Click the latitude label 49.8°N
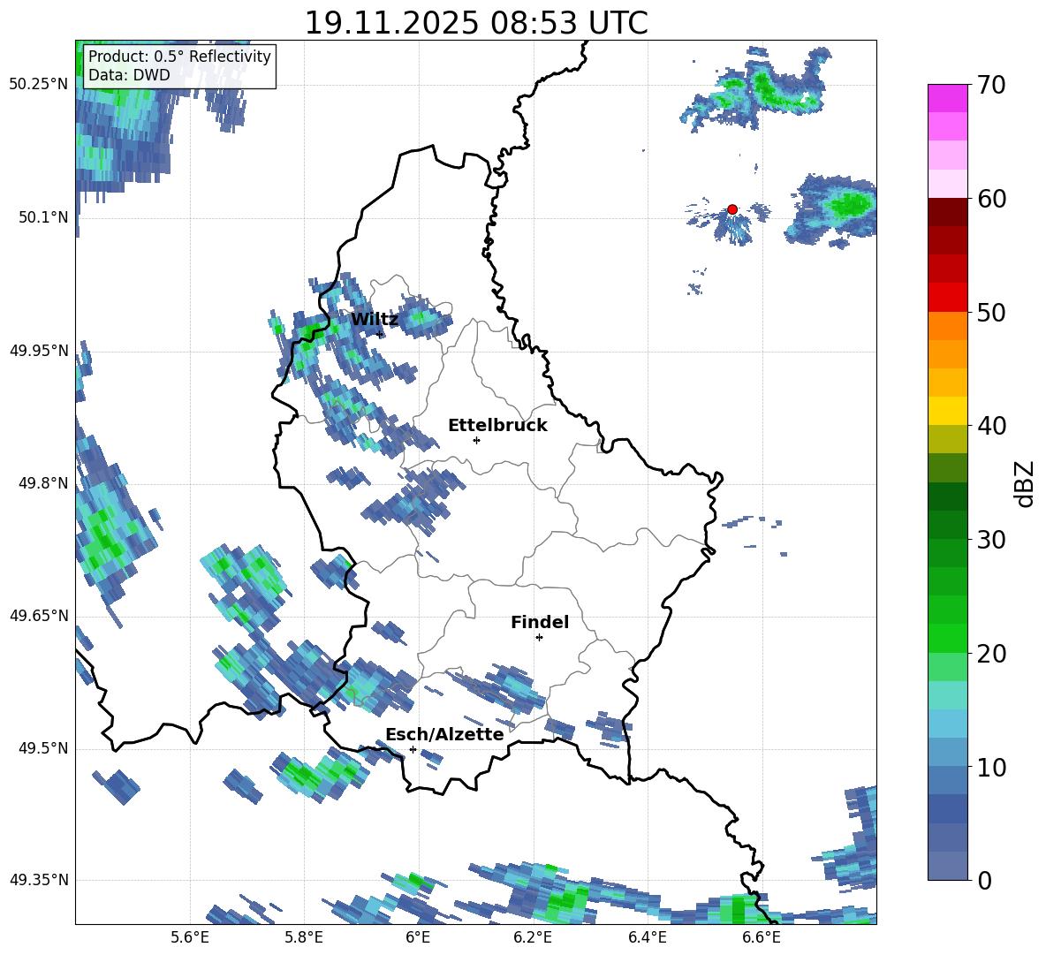1046x955 pixels. [42, 483]
